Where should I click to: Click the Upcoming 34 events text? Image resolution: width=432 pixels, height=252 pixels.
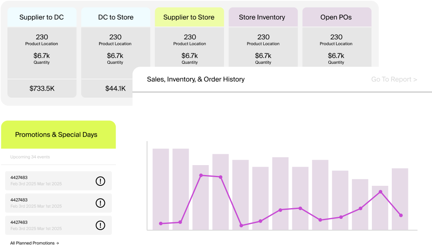tap(30, 157)
